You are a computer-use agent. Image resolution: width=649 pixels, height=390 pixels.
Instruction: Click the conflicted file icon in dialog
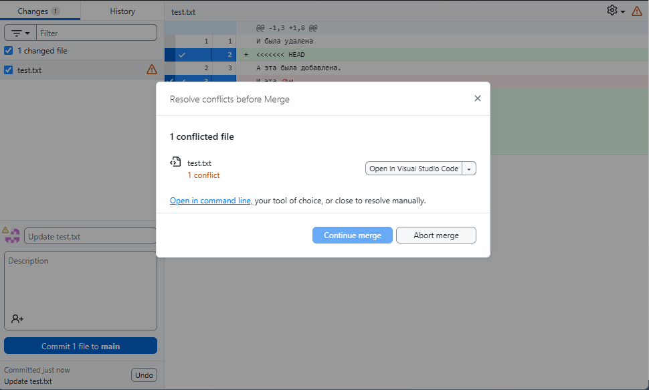coord(175,162)
